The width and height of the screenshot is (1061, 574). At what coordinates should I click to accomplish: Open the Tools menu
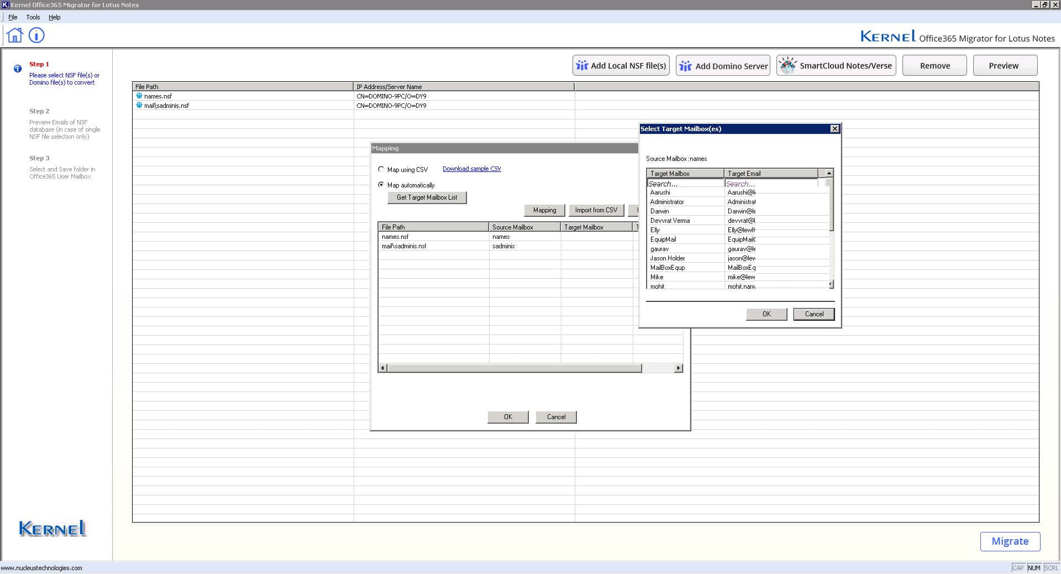click(33, 17)
